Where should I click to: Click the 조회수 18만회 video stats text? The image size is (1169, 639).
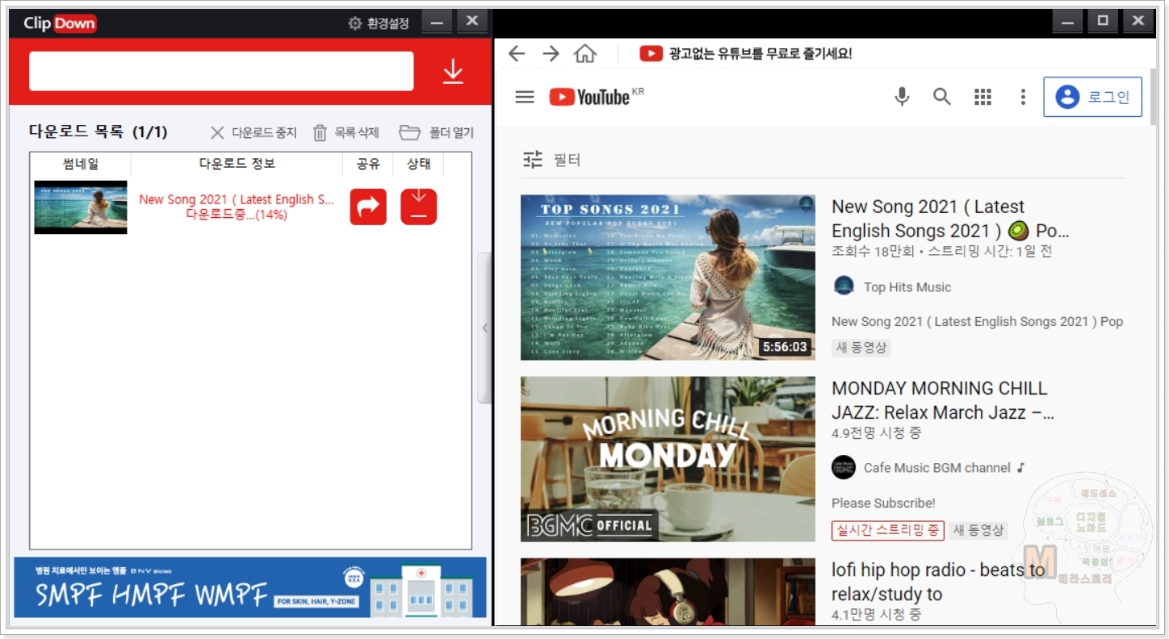(x=941, y=252)
